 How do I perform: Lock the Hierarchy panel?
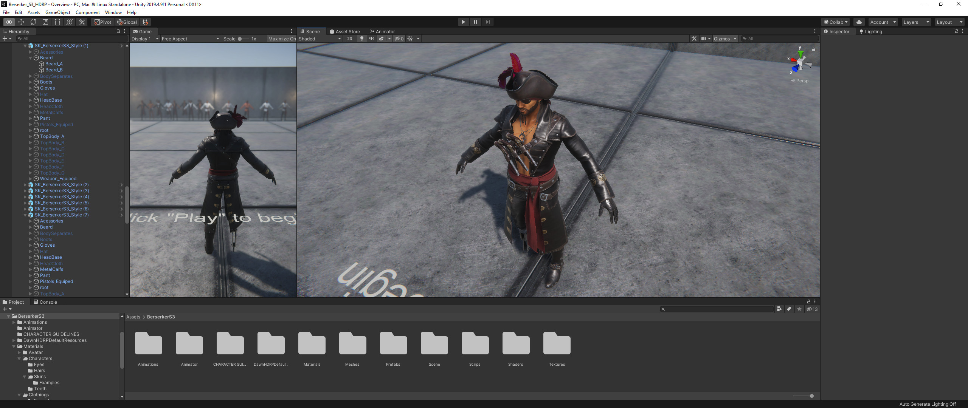[118, 31]
